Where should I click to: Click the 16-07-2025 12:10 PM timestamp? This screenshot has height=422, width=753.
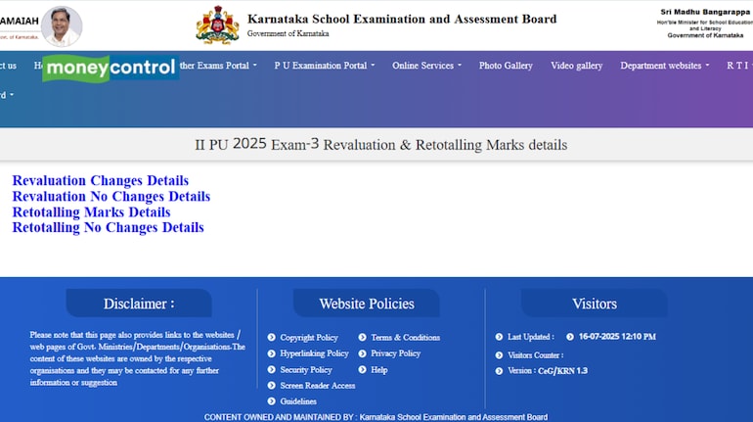pos(617,337)
